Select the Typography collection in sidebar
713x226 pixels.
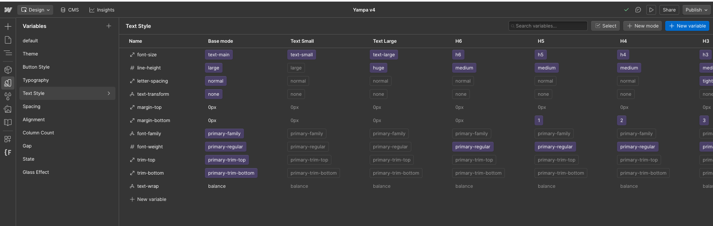click(36, 80)
